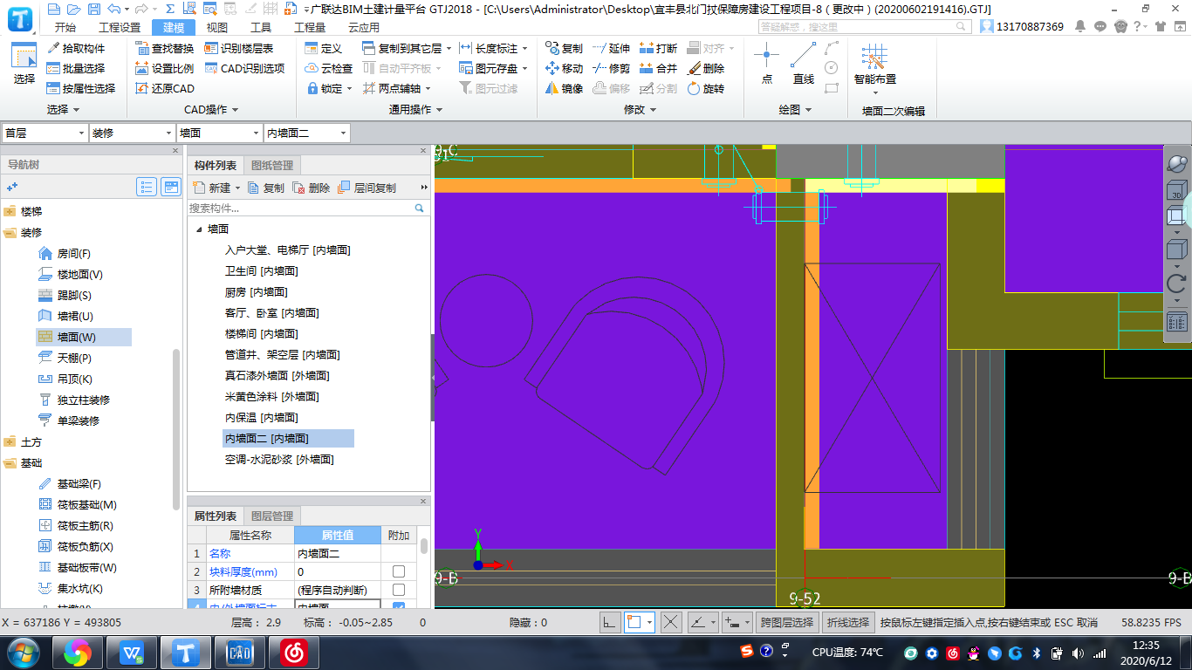Open the 3D view cube icon
This screenshot has height=670, width=1192.
point(1176,190)
